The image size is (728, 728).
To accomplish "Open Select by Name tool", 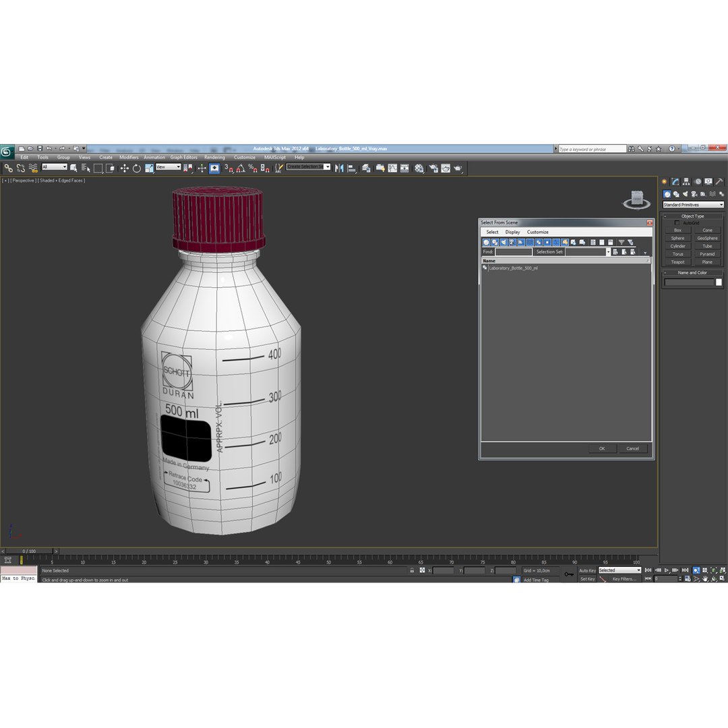I will click(x=86, y=168).
